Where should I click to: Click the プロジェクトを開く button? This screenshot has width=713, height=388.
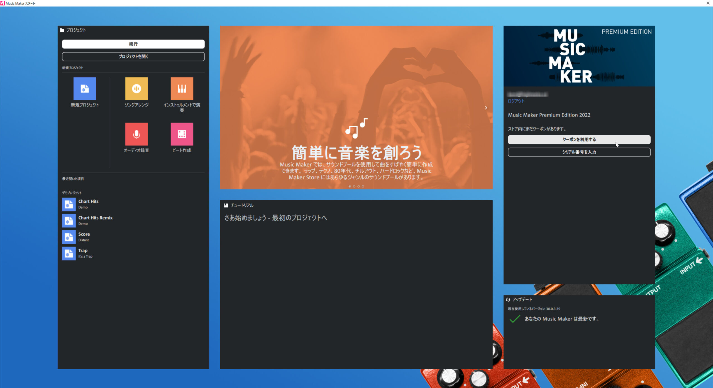click(x=133, y=57)
